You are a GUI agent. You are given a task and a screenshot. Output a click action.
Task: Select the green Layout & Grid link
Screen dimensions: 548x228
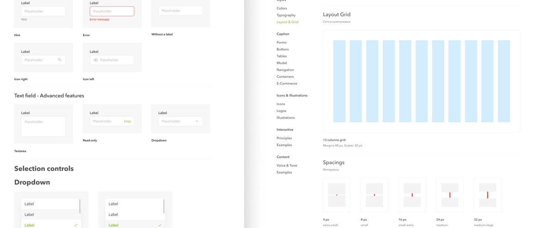pos(287,22)
